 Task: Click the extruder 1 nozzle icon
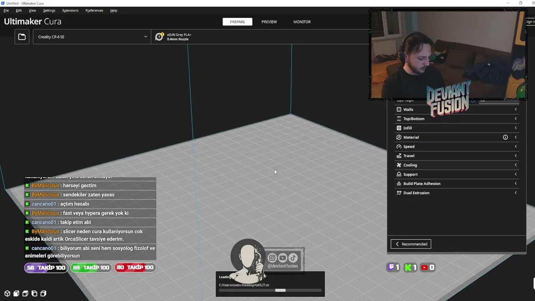click(x=159, y=37)
